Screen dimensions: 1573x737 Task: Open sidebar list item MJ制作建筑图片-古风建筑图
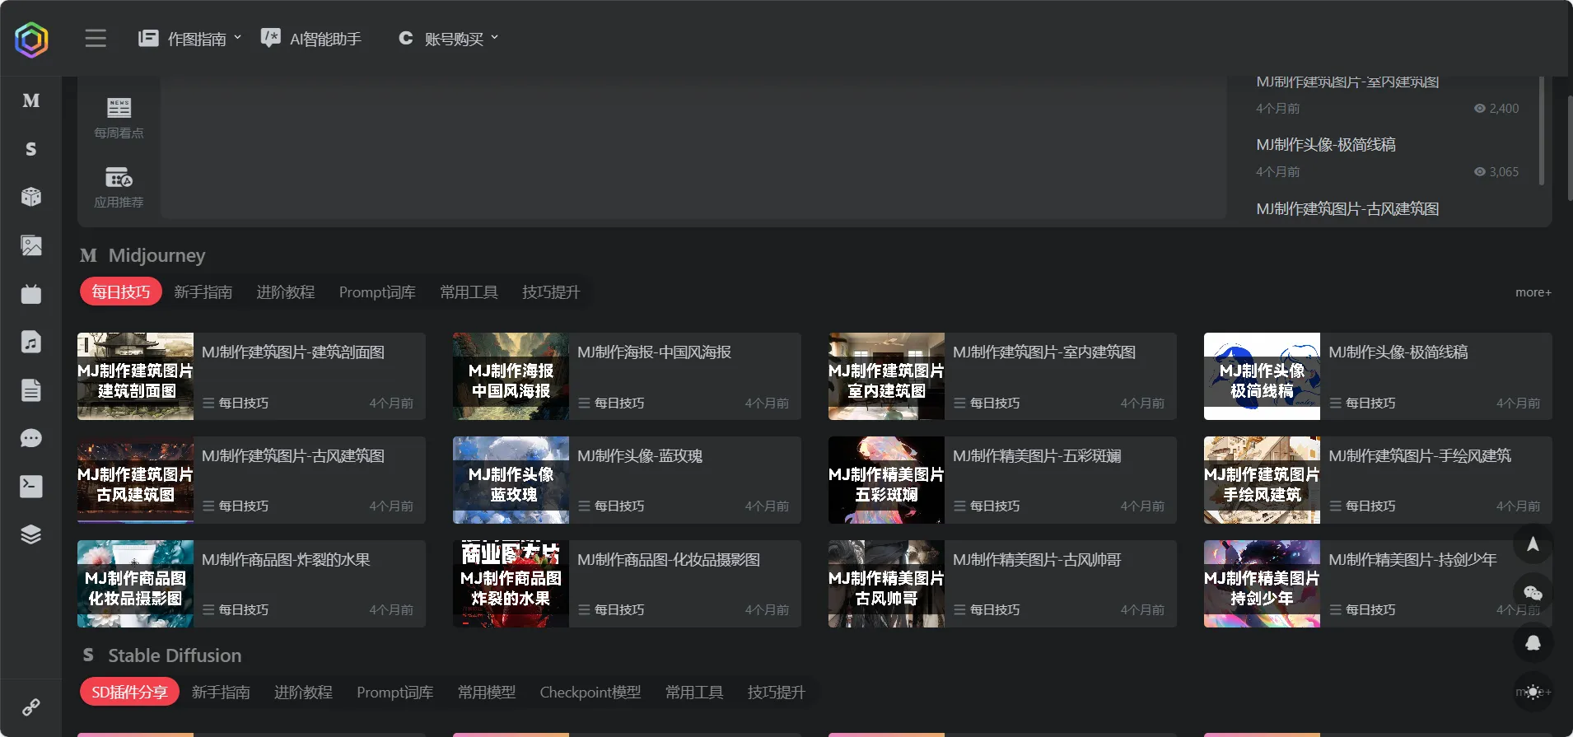[1347, 209]
